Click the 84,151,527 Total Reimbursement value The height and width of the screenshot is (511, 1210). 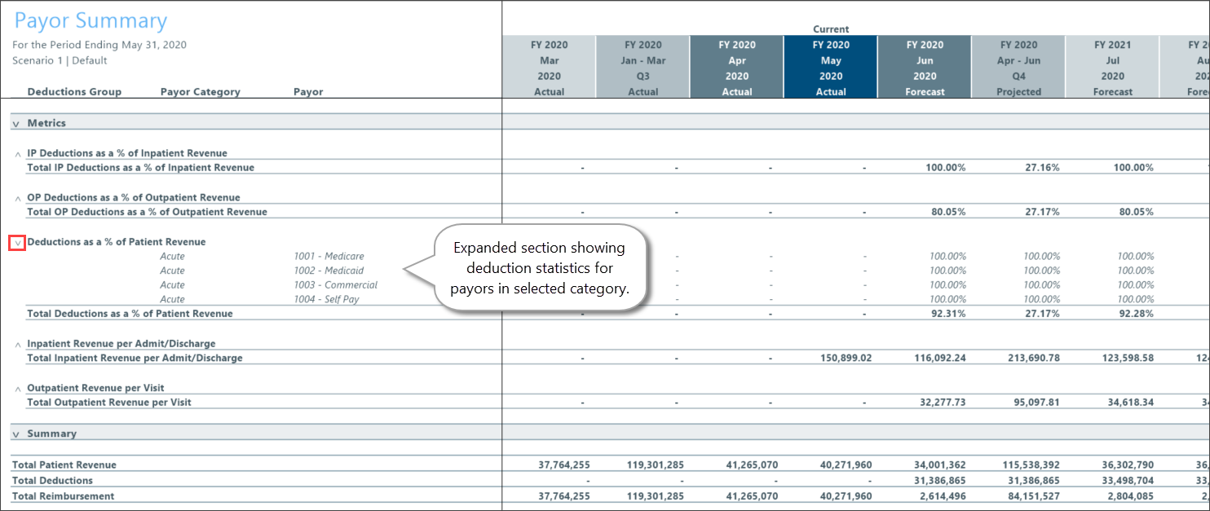[1034, 496]
